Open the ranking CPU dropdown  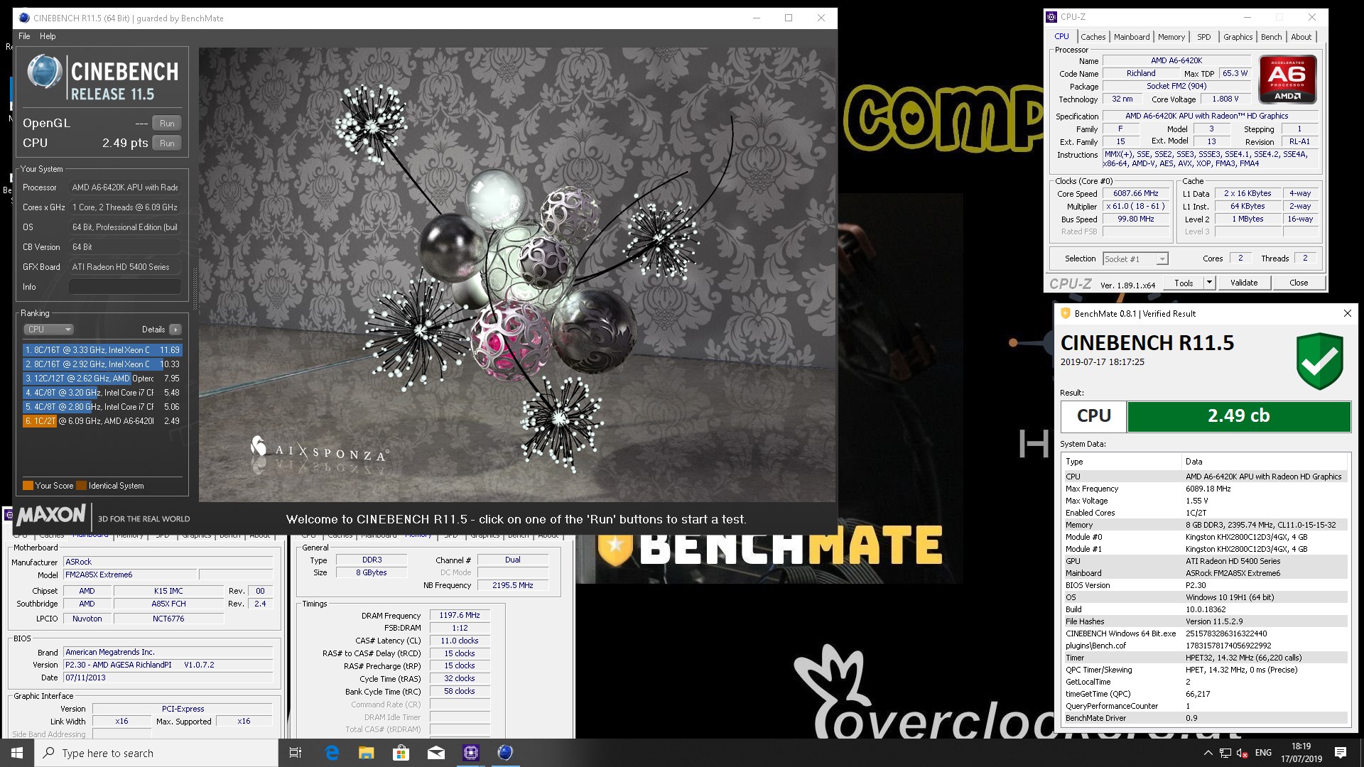[x=48, y=330]
